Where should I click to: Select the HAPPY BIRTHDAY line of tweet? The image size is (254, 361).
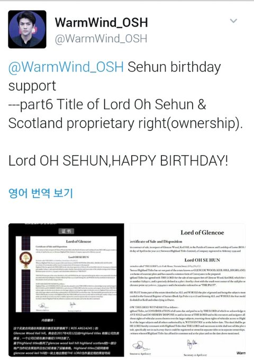tap(118, 160)
